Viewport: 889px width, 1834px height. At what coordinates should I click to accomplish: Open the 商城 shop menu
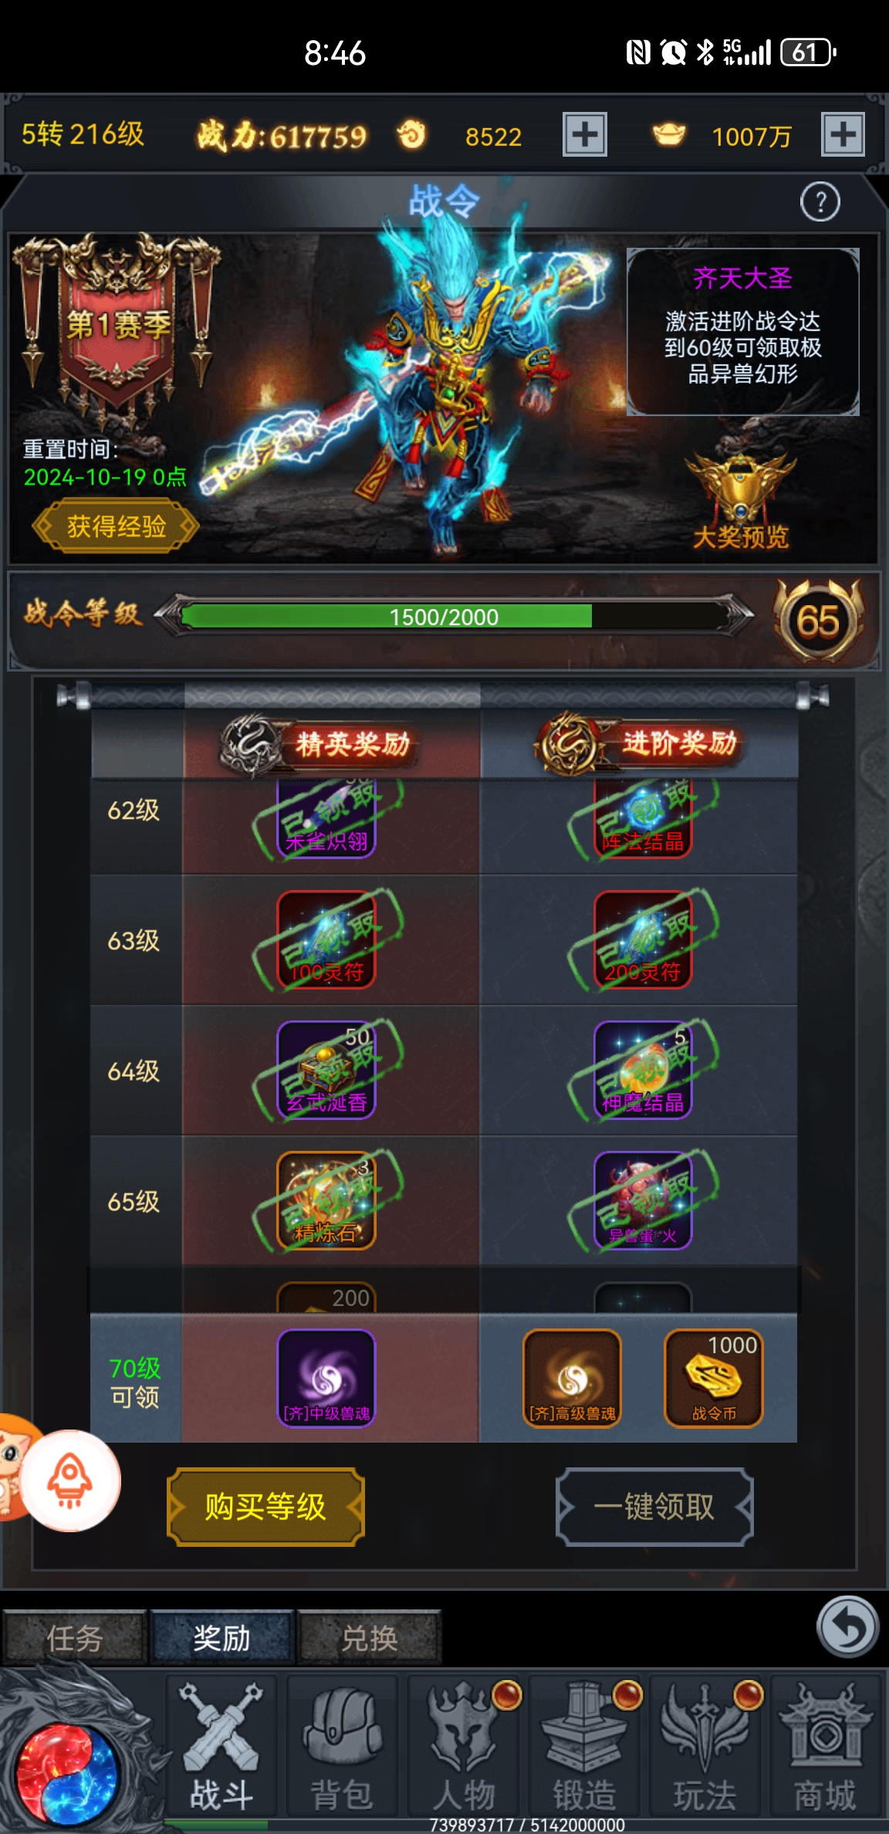coord(825,1748)
